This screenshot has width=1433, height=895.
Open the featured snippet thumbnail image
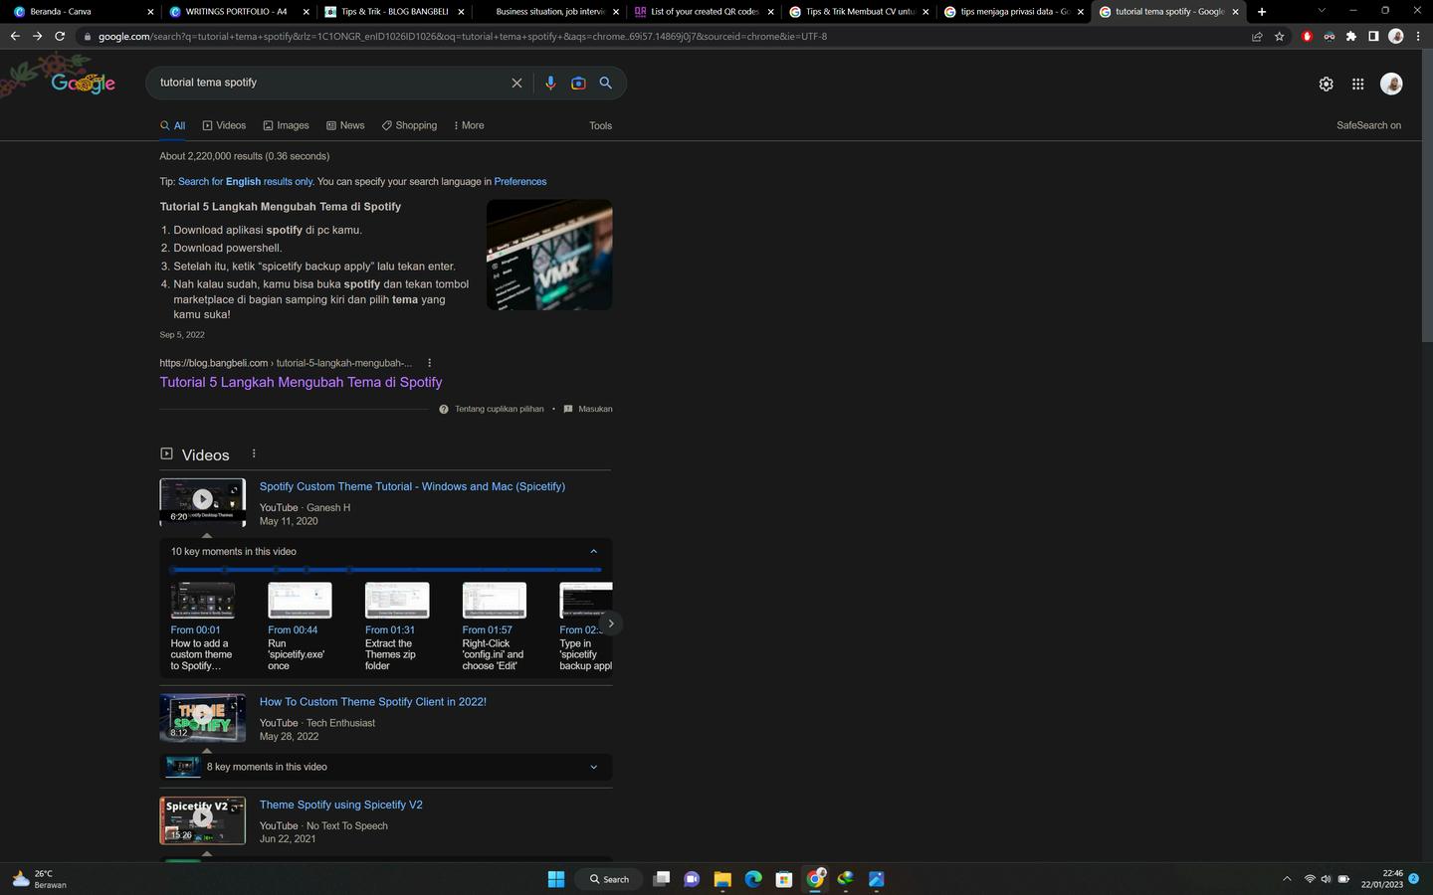(549, 255)
